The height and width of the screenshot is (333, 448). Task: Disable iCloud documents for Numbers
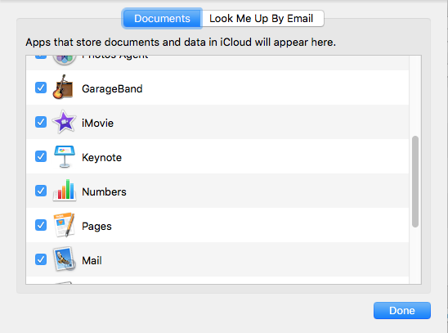click(x=41, y=191)
